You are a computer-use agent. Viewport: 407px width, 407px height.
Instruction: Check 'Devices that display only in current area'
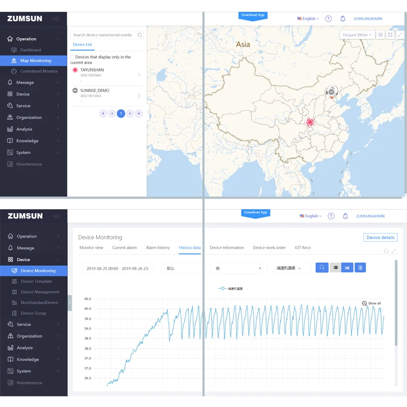pos(72,57)
